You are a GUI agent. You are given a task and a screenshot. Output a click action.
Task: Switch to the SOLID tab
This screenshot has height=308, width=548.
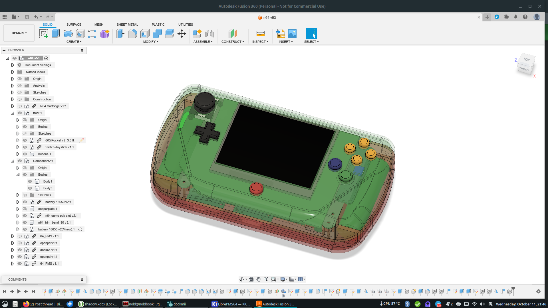48,25
